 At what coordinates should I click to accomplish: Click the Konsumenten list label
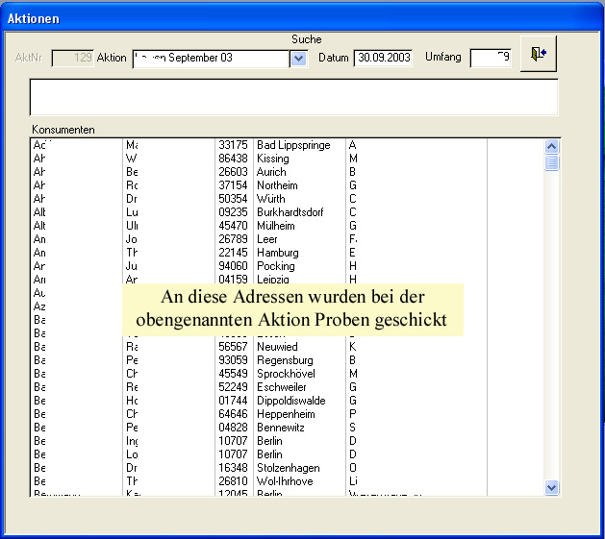tap(63, 130)
